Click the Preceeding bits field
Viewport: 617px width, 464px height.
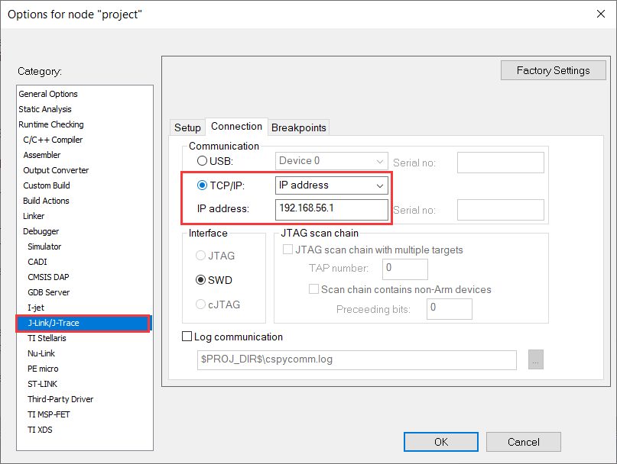pyautogui.click(x=450, y=309)
